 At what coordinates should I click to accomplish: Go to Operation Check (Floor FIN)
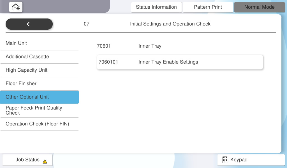39,124
